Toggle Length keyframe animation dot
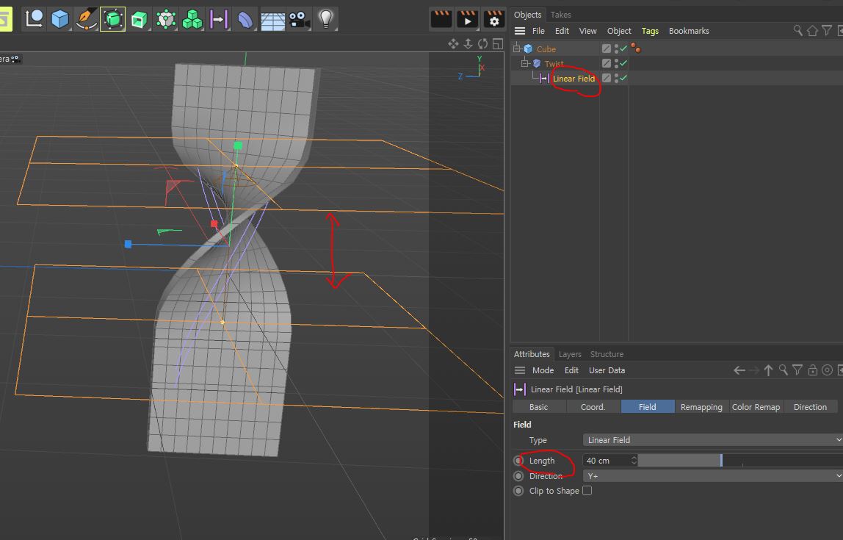The image size is (843, 540). click(x=518, y=461)
